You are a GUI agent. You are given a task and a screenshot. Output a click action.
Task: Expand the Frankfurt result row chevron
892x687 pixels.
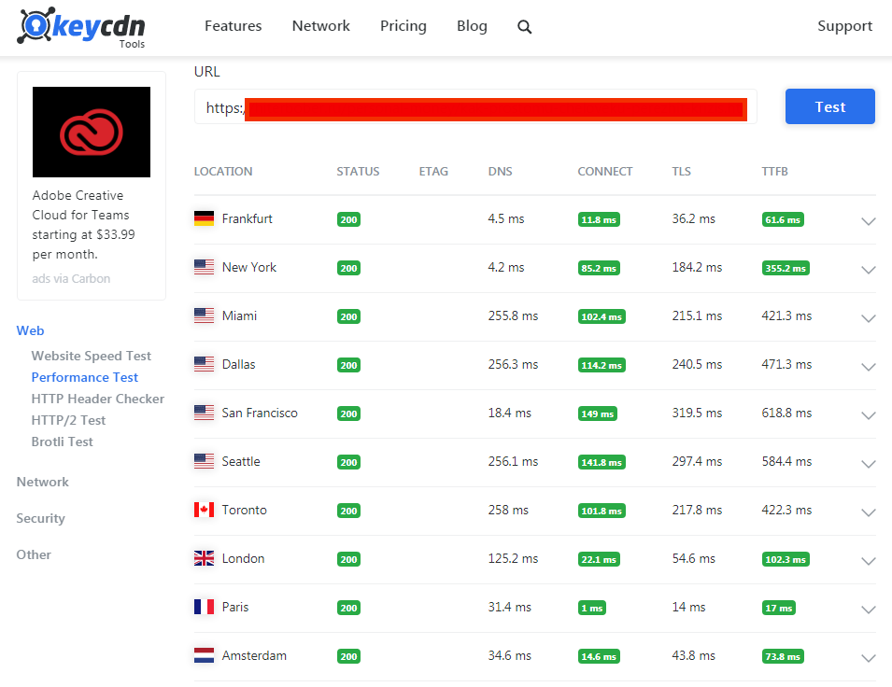[868, 221]
